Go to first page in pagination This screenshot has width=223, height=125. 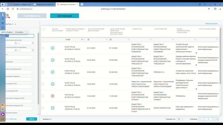click(200, 119)
